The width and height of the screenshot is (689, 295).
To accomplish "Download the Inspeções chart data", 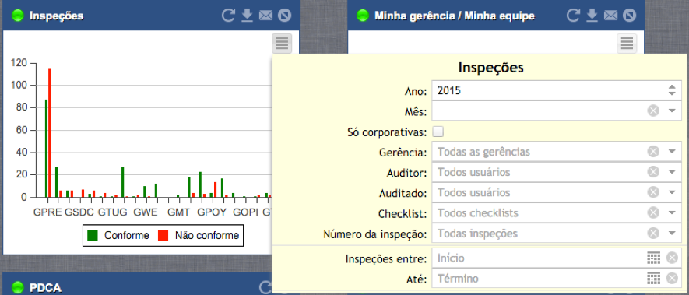I will (x=248, y=16).
